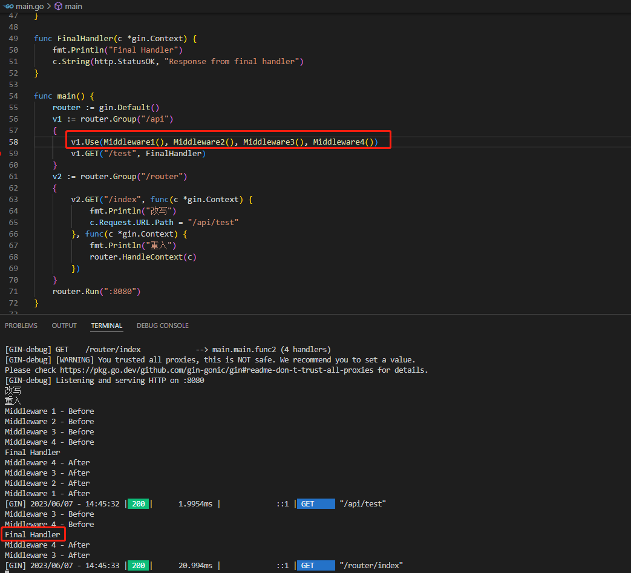This screenshot has width=631, height=573.
Task: Switch to the OUTPUT tab
Action: click(x=64, y=326)
